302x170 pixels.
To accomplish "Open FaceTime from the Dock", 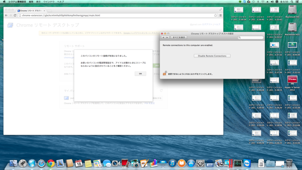I will [x=116, y=163].
